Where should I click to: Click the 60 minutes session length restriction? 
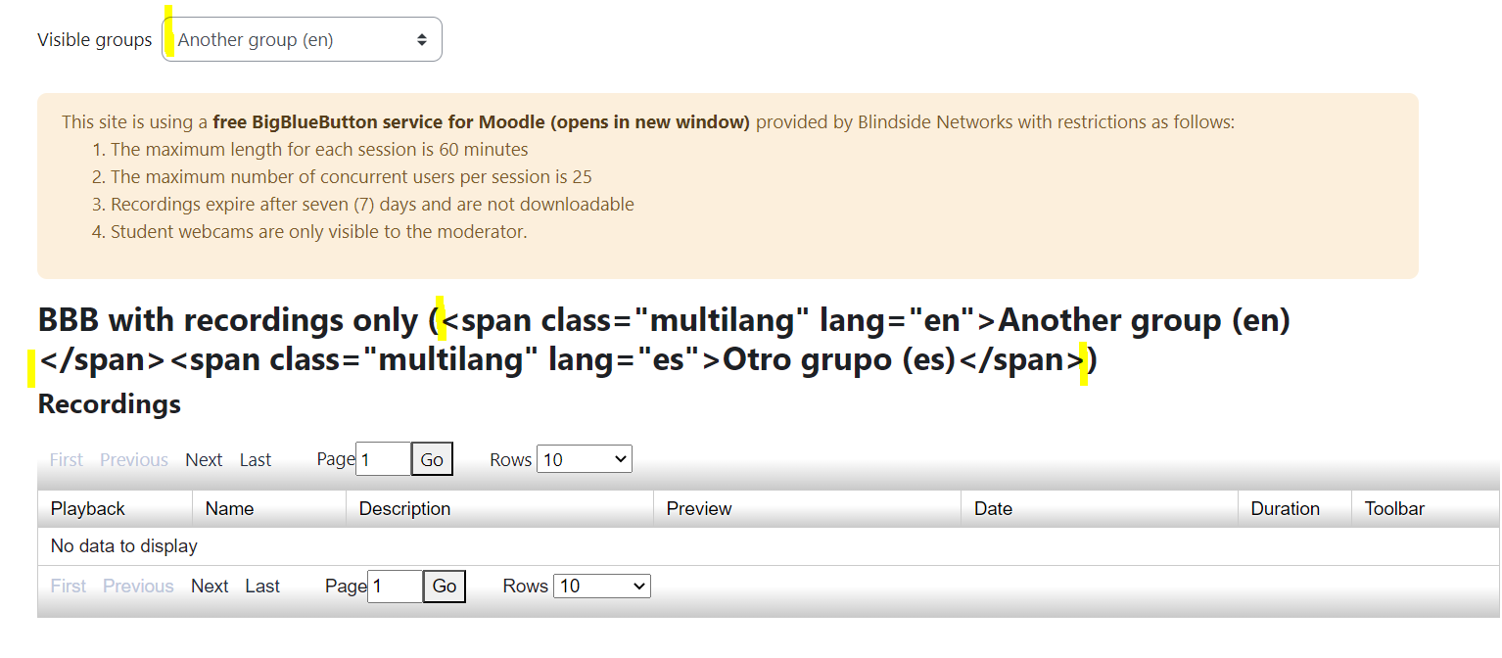319,150
